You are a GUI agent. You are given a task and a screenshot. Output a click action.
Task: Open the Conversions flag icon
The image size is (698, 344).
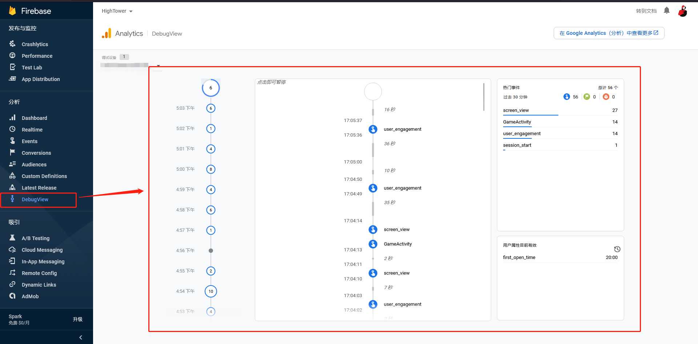12,153
